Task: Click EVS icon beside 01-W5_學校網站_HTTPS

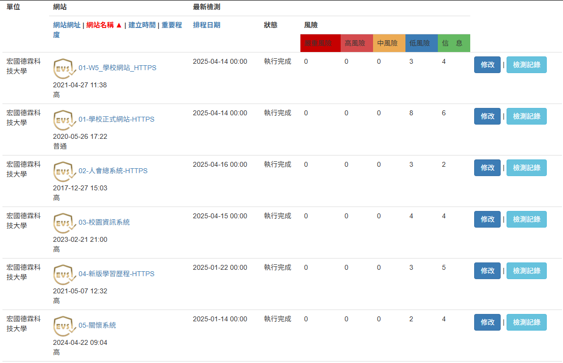Action: (65, 68)
